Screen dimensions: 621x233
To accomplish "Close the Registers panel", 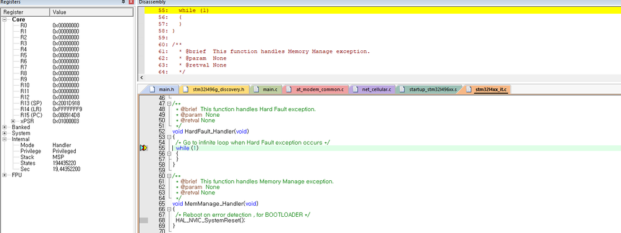I will click(131, 2).
